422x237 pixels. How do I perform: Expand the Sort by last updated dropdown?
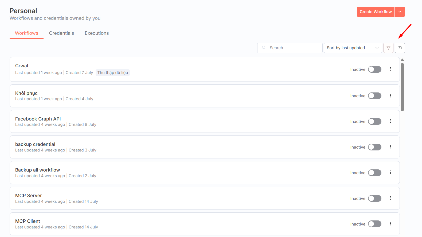(x=353, y=48)
